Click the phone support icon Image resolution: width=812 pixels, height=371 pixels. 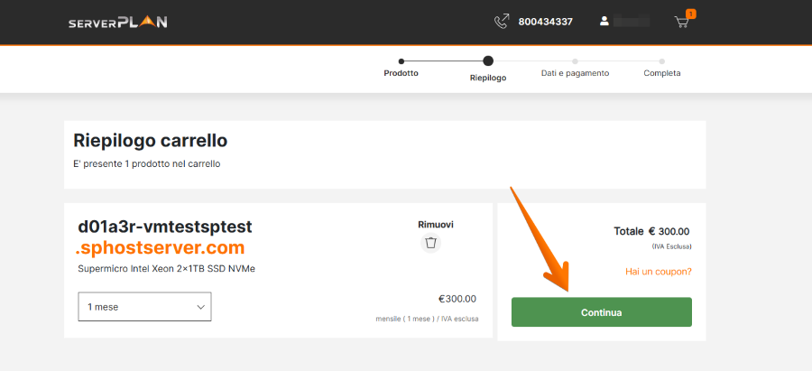coord(502,22)
